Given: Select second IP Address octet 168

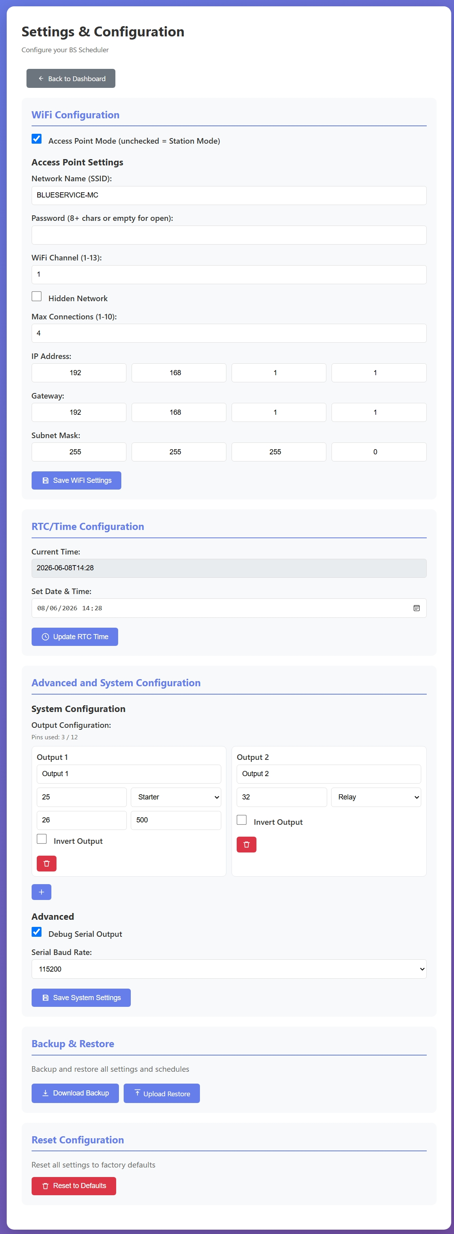Looking at the screenshot, I should pos(179,373).
